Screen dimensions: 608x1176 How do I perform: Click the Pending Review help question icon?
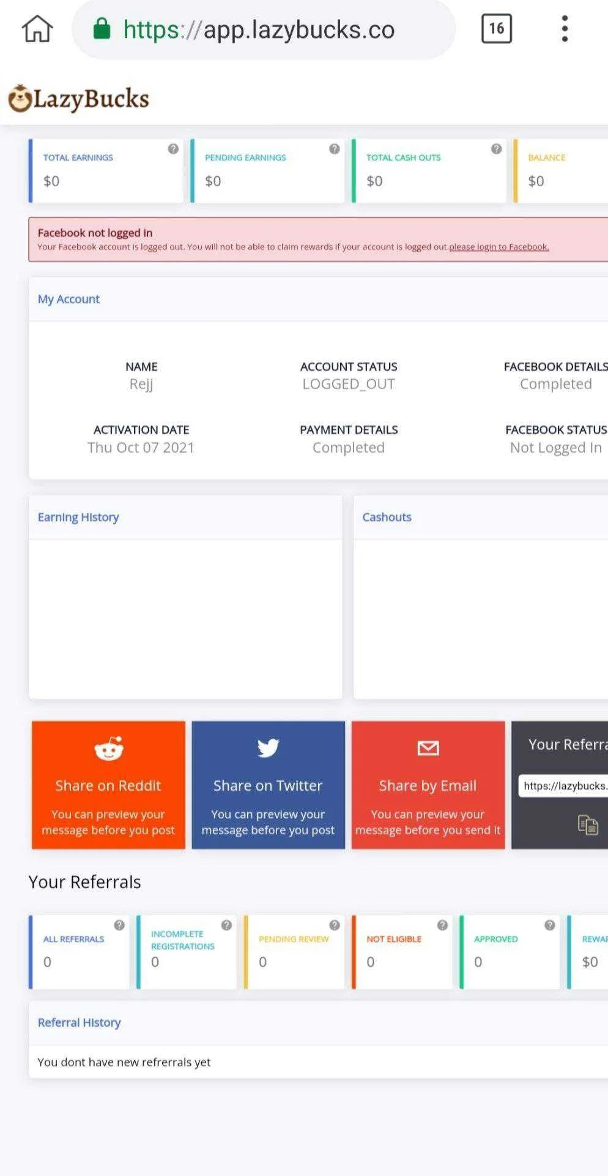(335, 925)
